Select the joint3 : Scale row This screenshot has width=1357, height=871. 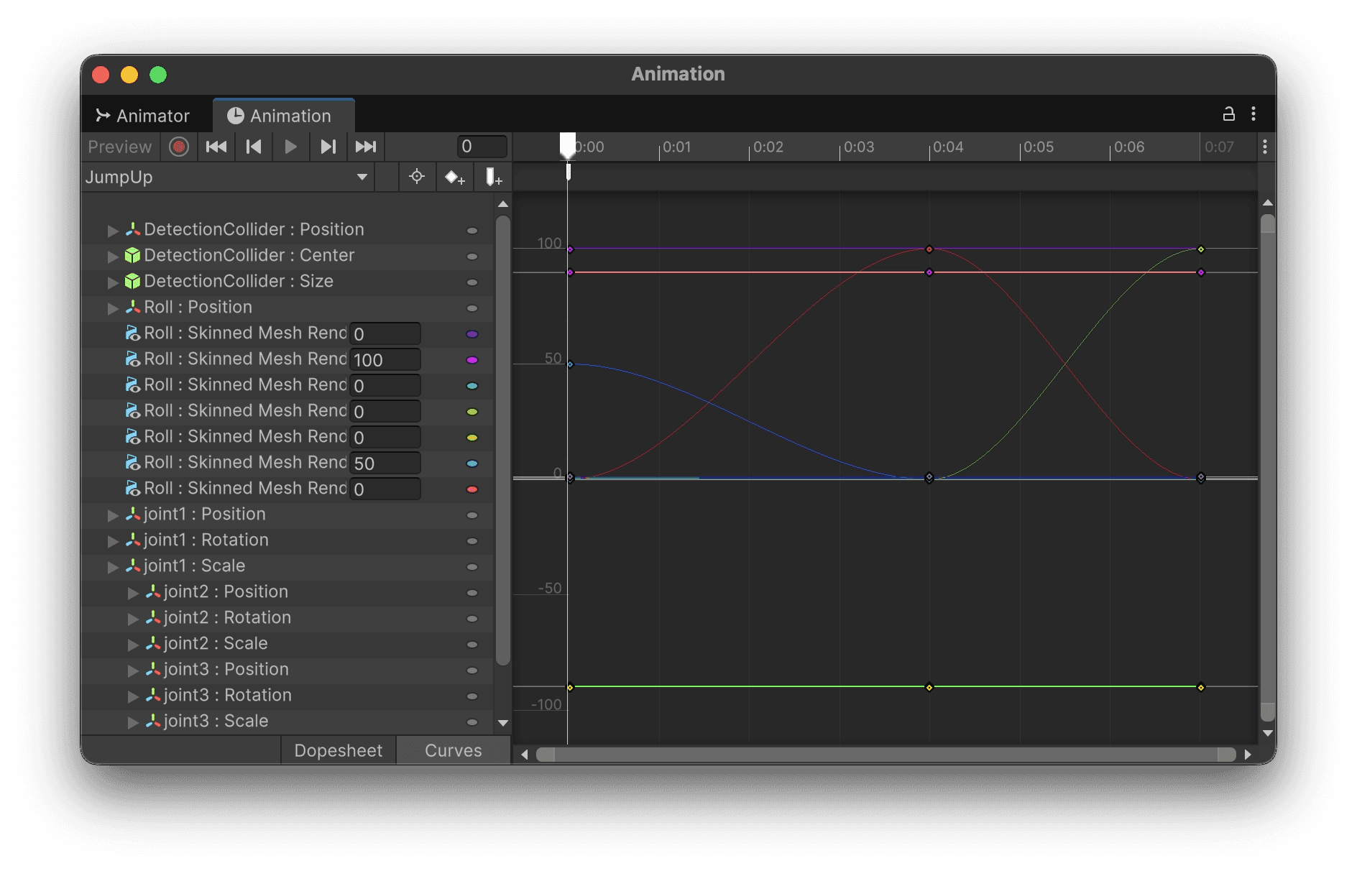(287, 722)
